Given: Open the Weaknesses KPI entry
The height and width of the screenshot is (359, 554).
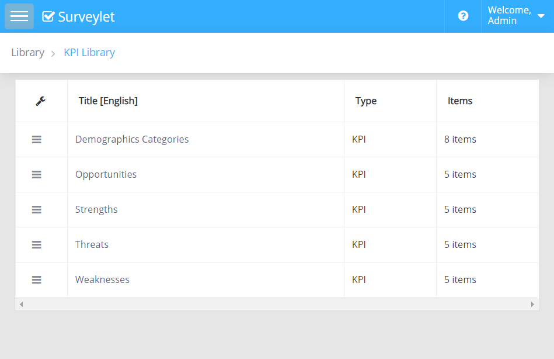Looking at the screenshot, I should coord(102,280).
